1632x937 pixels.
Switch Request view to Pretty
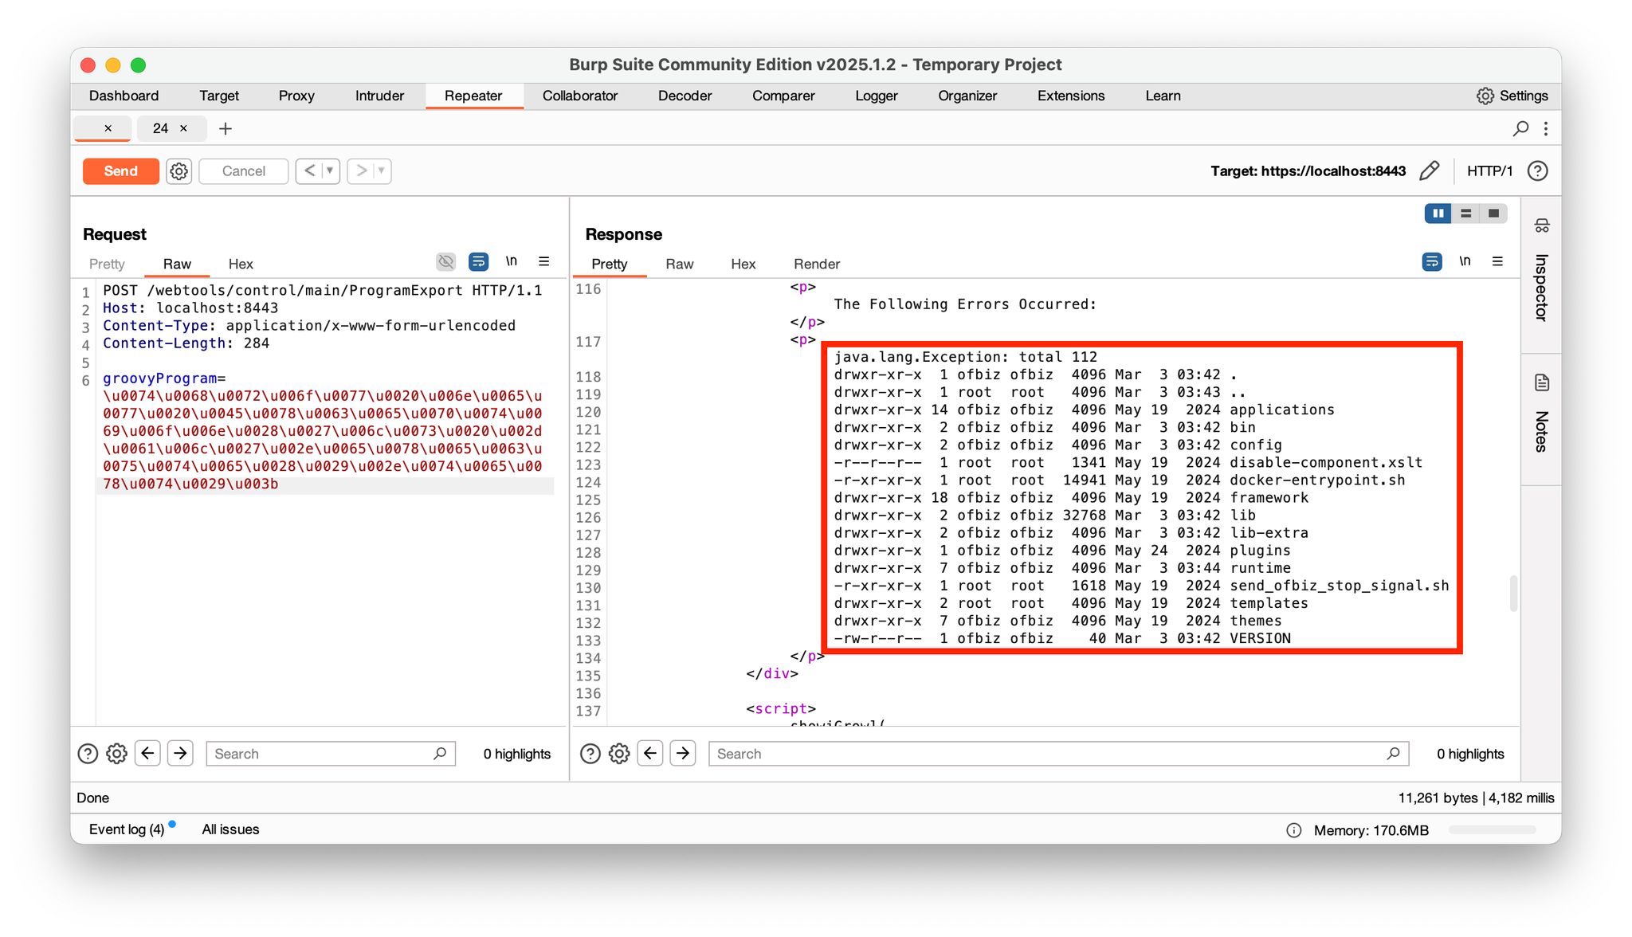coord(107,264)
